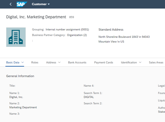Open the Customer header dropdown menu

(41, 4)
